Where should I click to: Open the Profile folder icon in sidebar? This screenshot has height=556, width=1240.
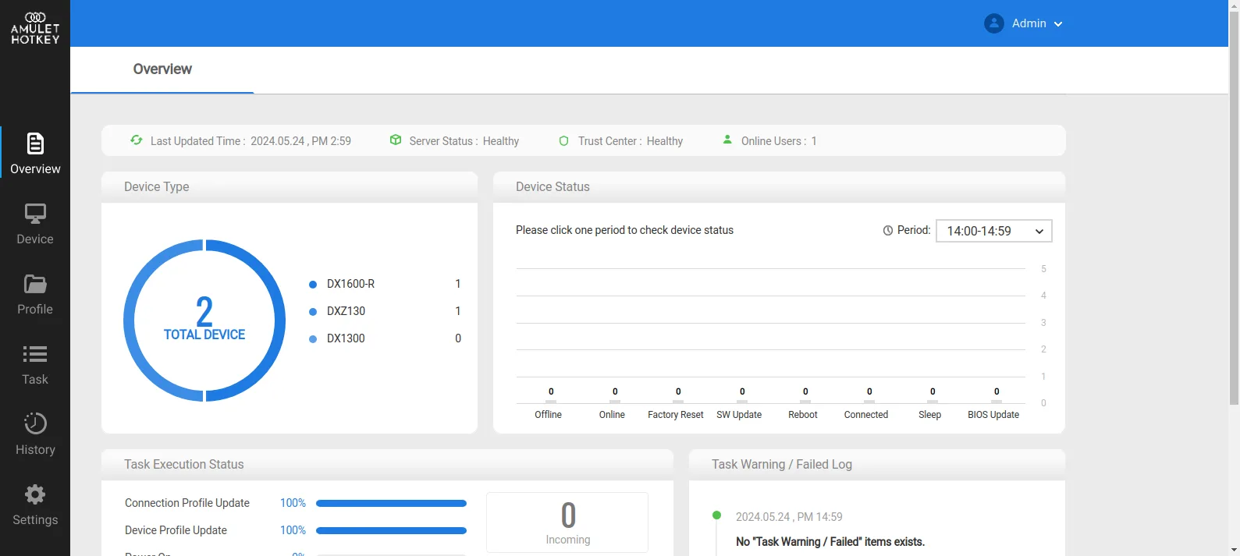point(35,284)
